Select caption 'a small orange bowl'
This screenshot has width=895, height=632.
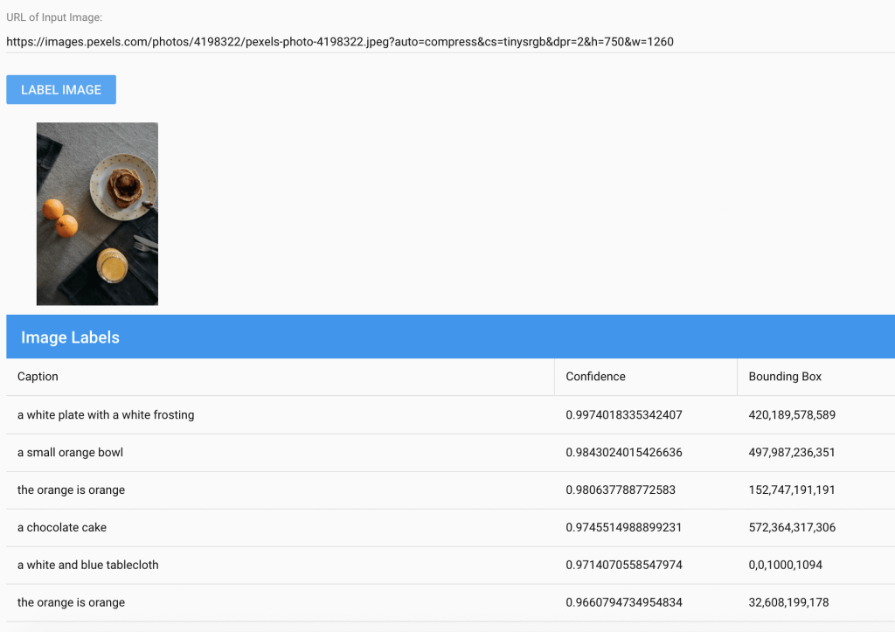click(70, 452)
